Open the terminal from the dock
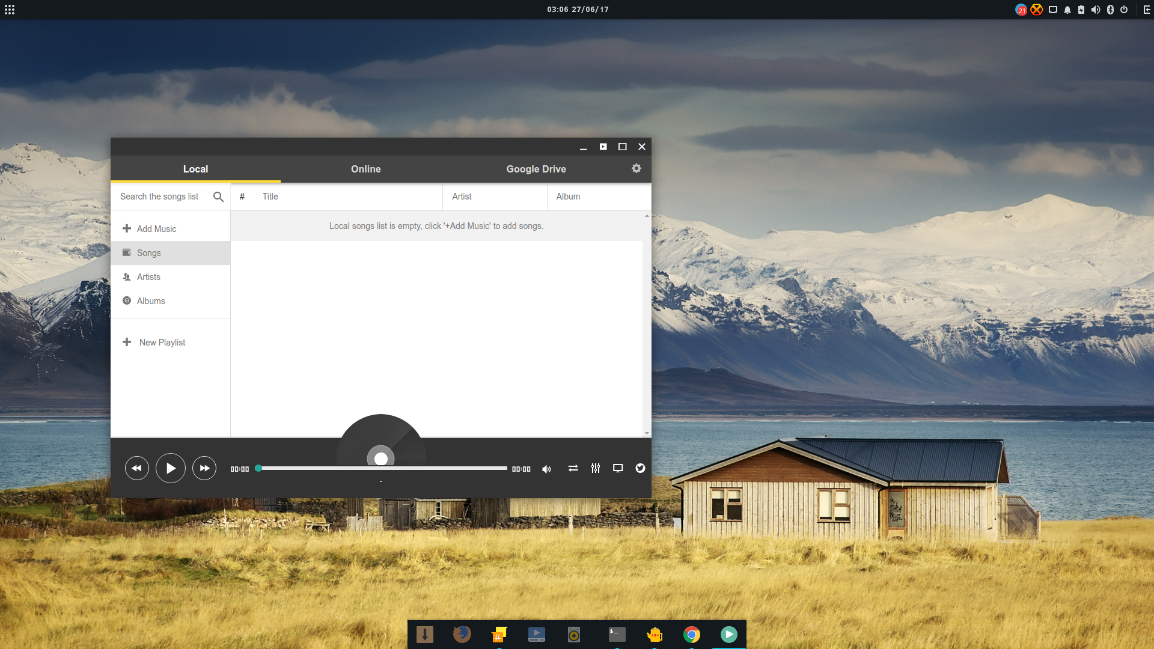Image resolution: width=1154 pixels, height=649 pixels. coord(617,635)
